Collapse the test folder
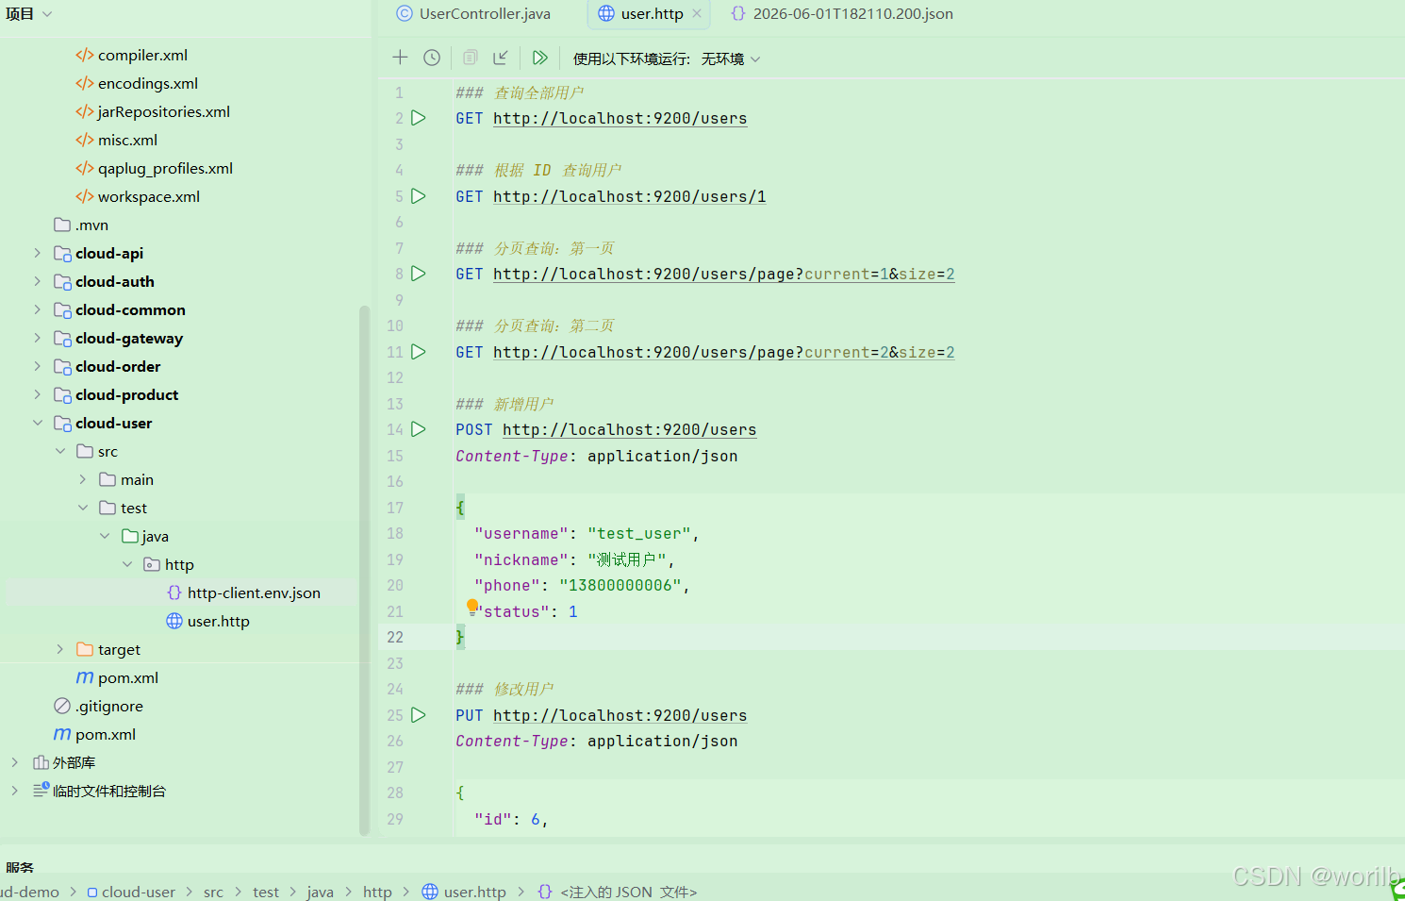The image size is (1405, 901). click(x=82, y=508)
